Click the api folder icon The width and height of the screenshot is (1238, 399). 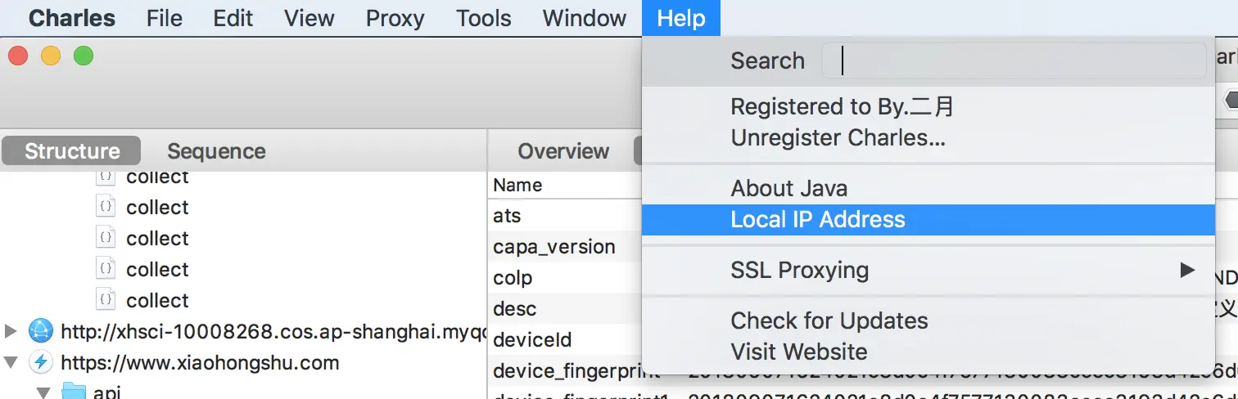[75, 392]
